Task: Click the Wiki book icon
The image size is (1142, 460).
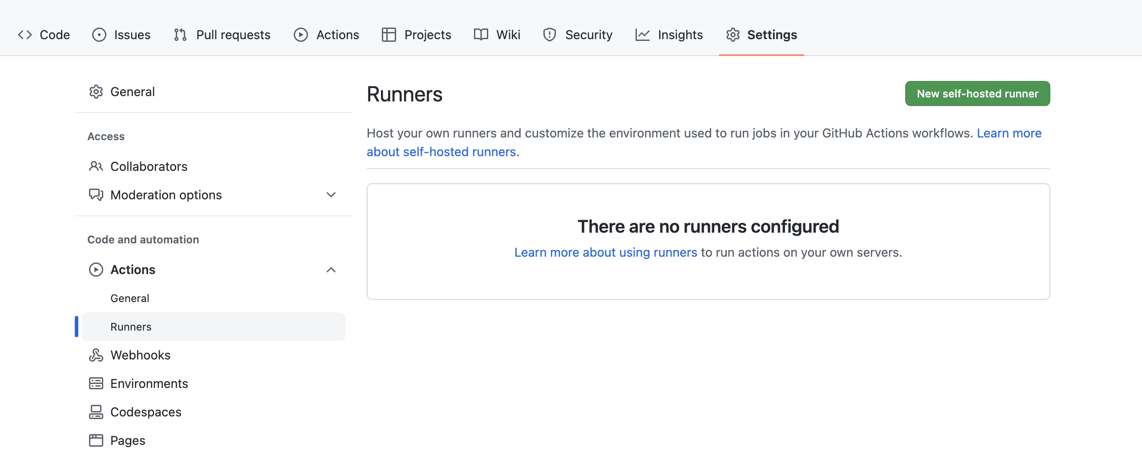Action: (481, 35)
